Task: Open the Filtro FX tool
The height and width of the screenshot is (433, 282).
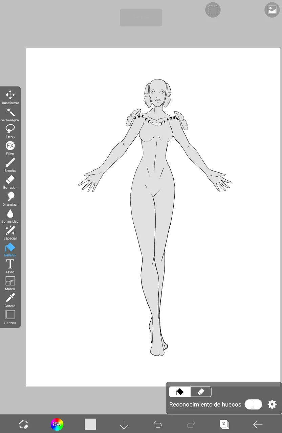Action: 10,148
